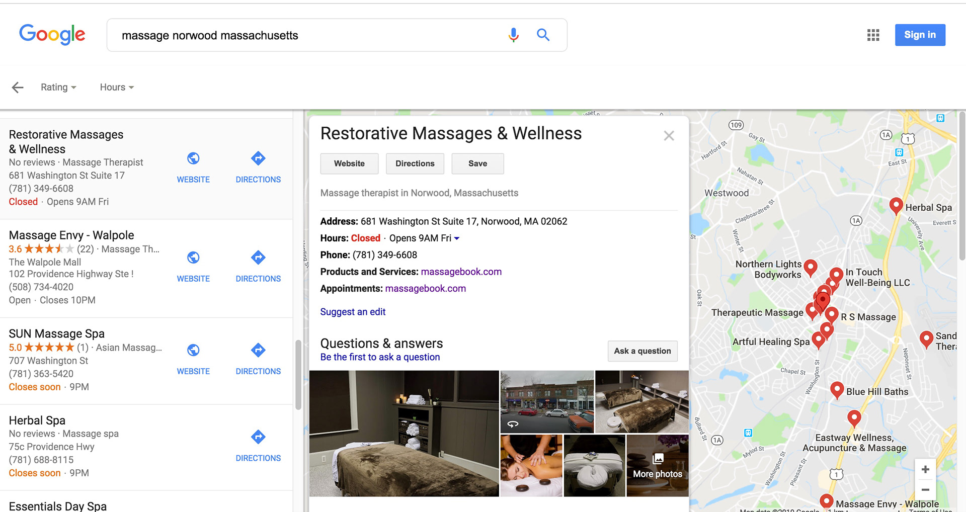Select the Therapeutic Massage map pin
966x512 pixels.
(812, 310)
